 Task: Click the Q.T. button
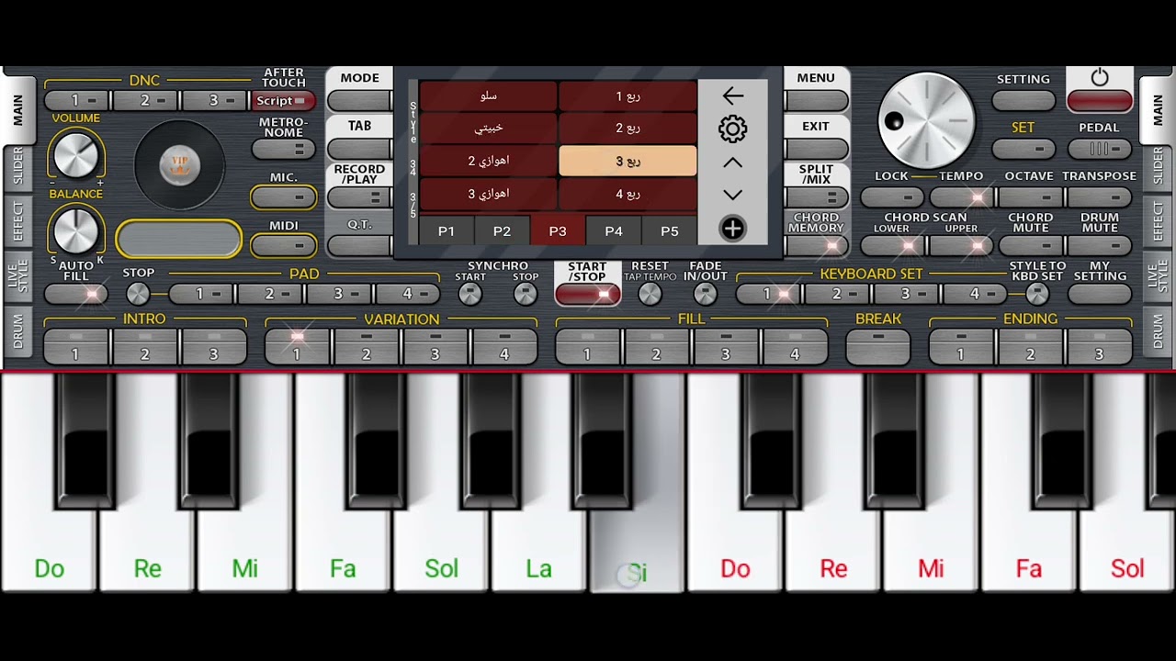pyautogui.click(x=359, y=245)
